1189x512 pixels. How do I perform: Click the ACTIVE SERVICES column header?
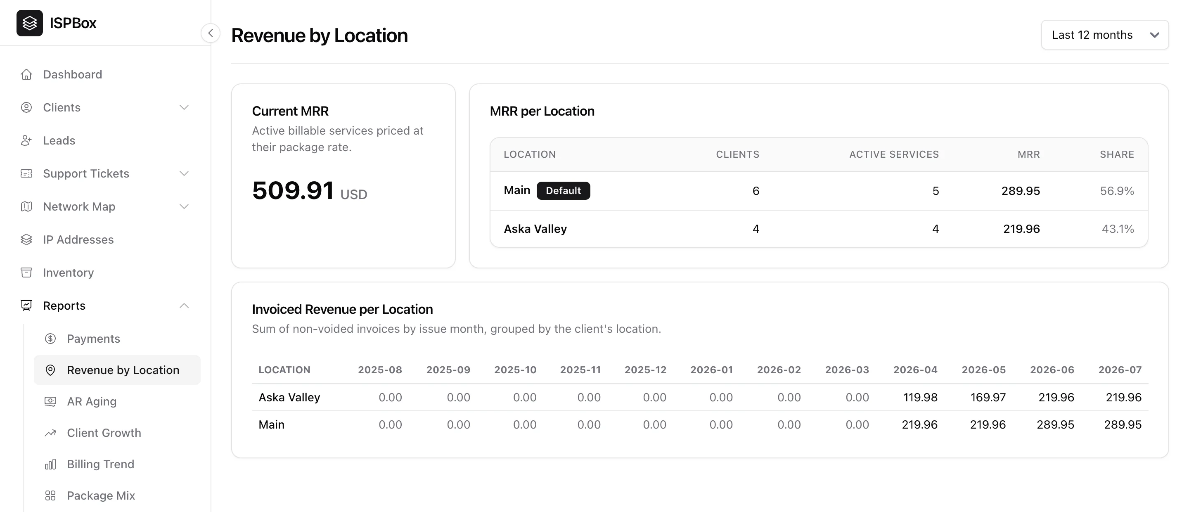point(894,154)
